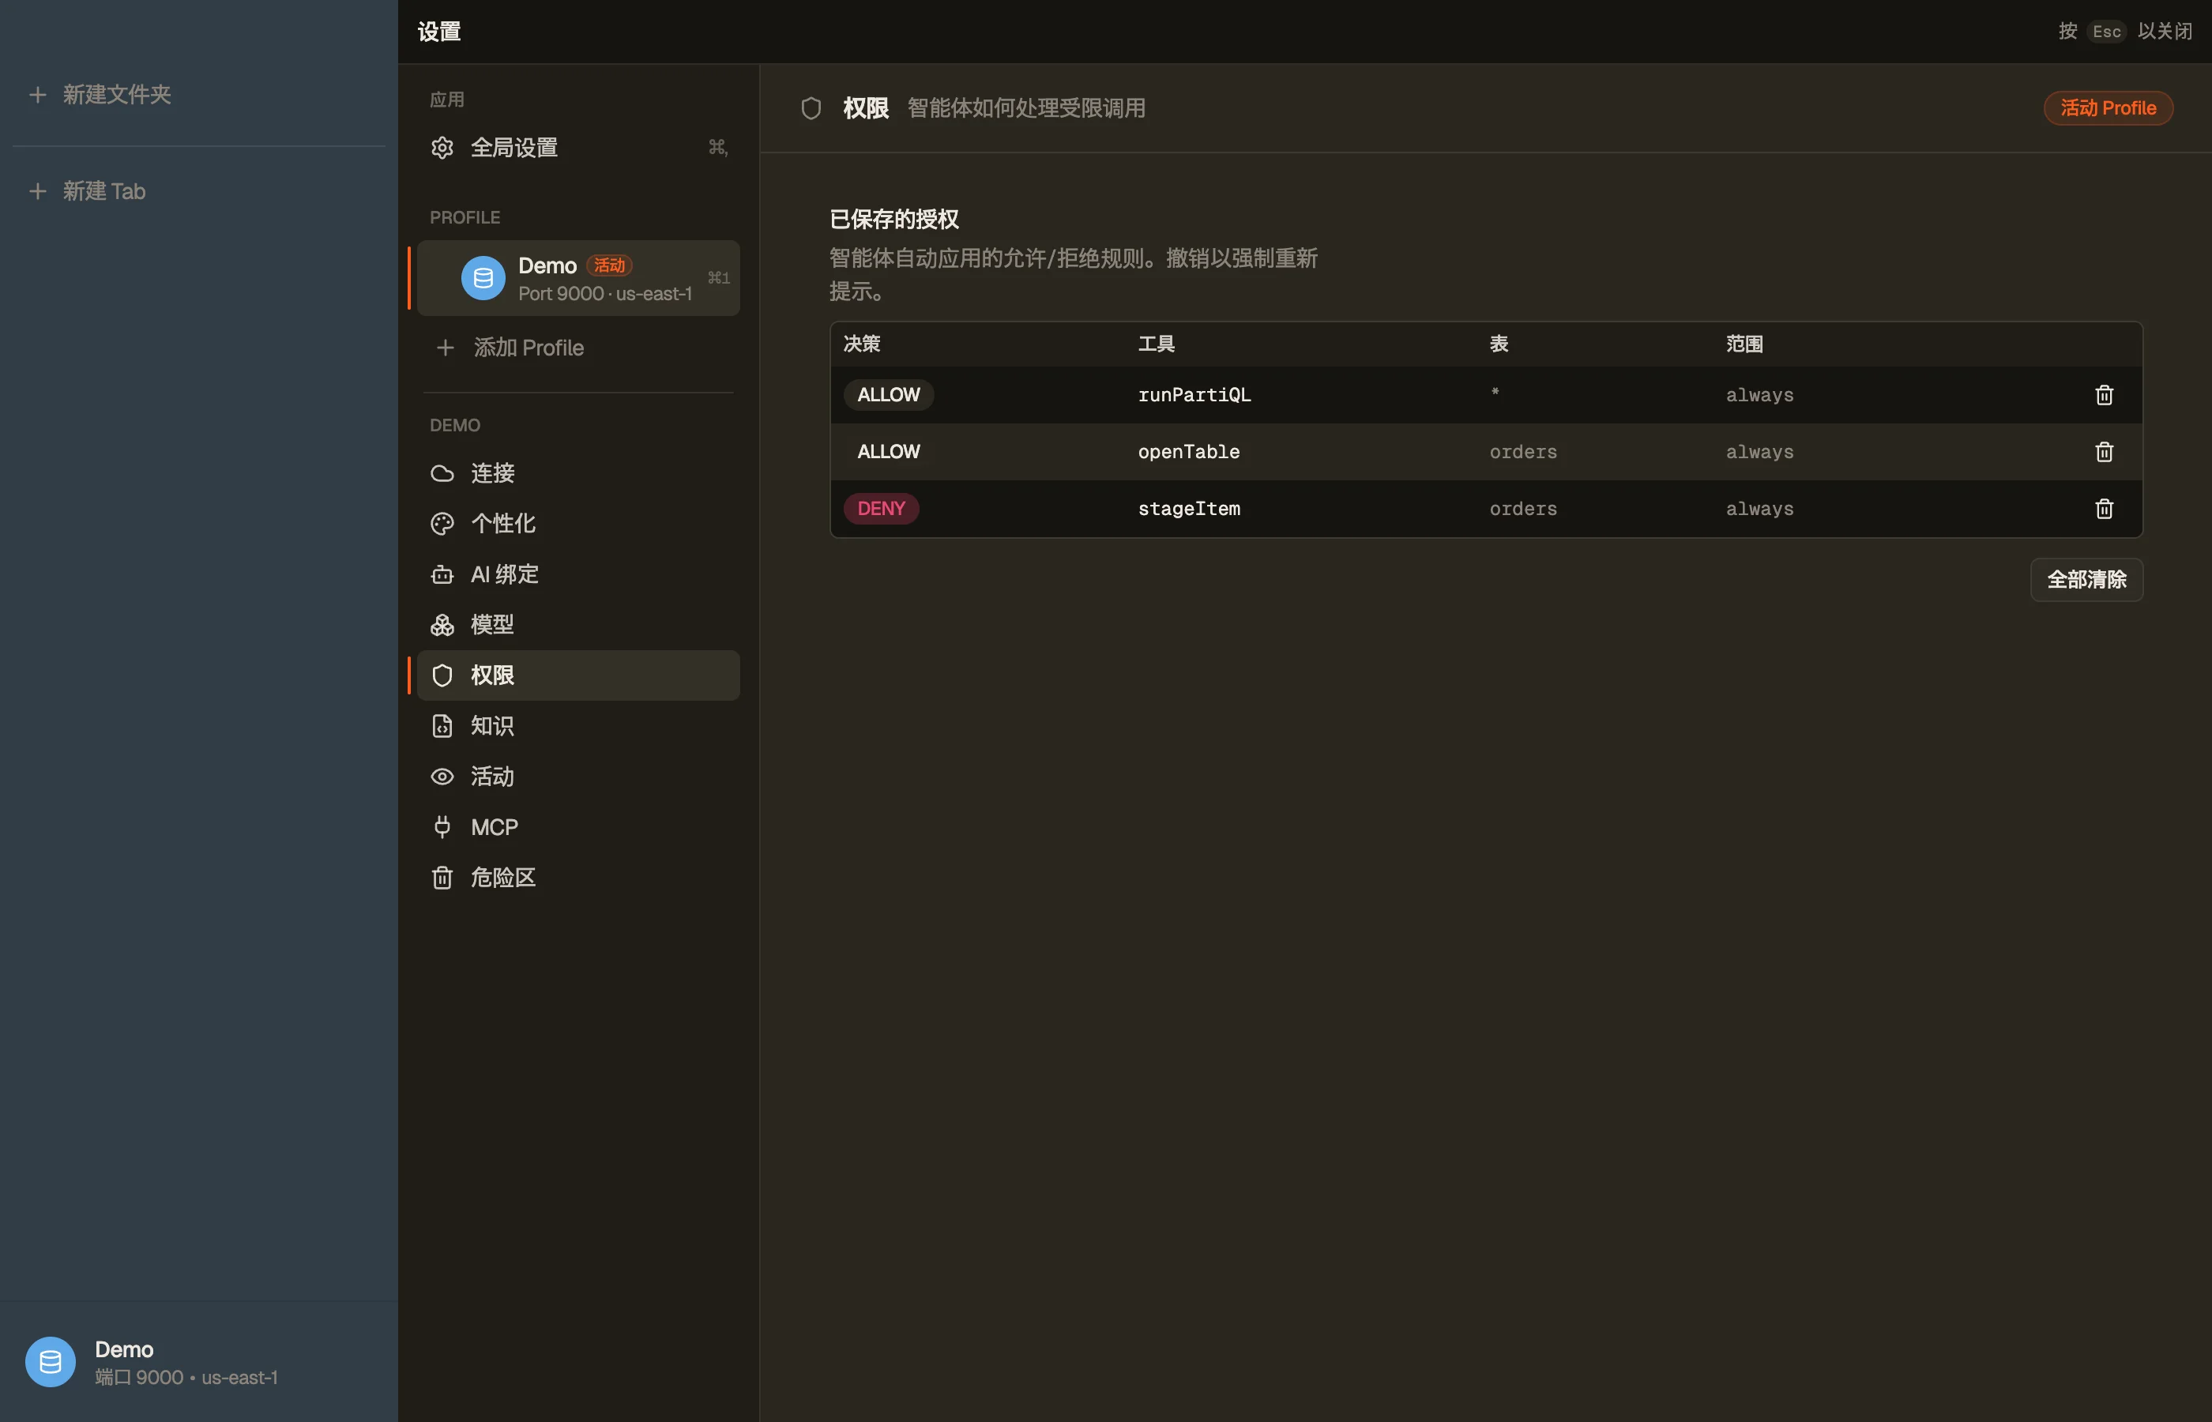Image resolution: width=2212 pixels, height=1422 pixels.
Task: Open the MCP settings section
Action: (x=578, y=826)
